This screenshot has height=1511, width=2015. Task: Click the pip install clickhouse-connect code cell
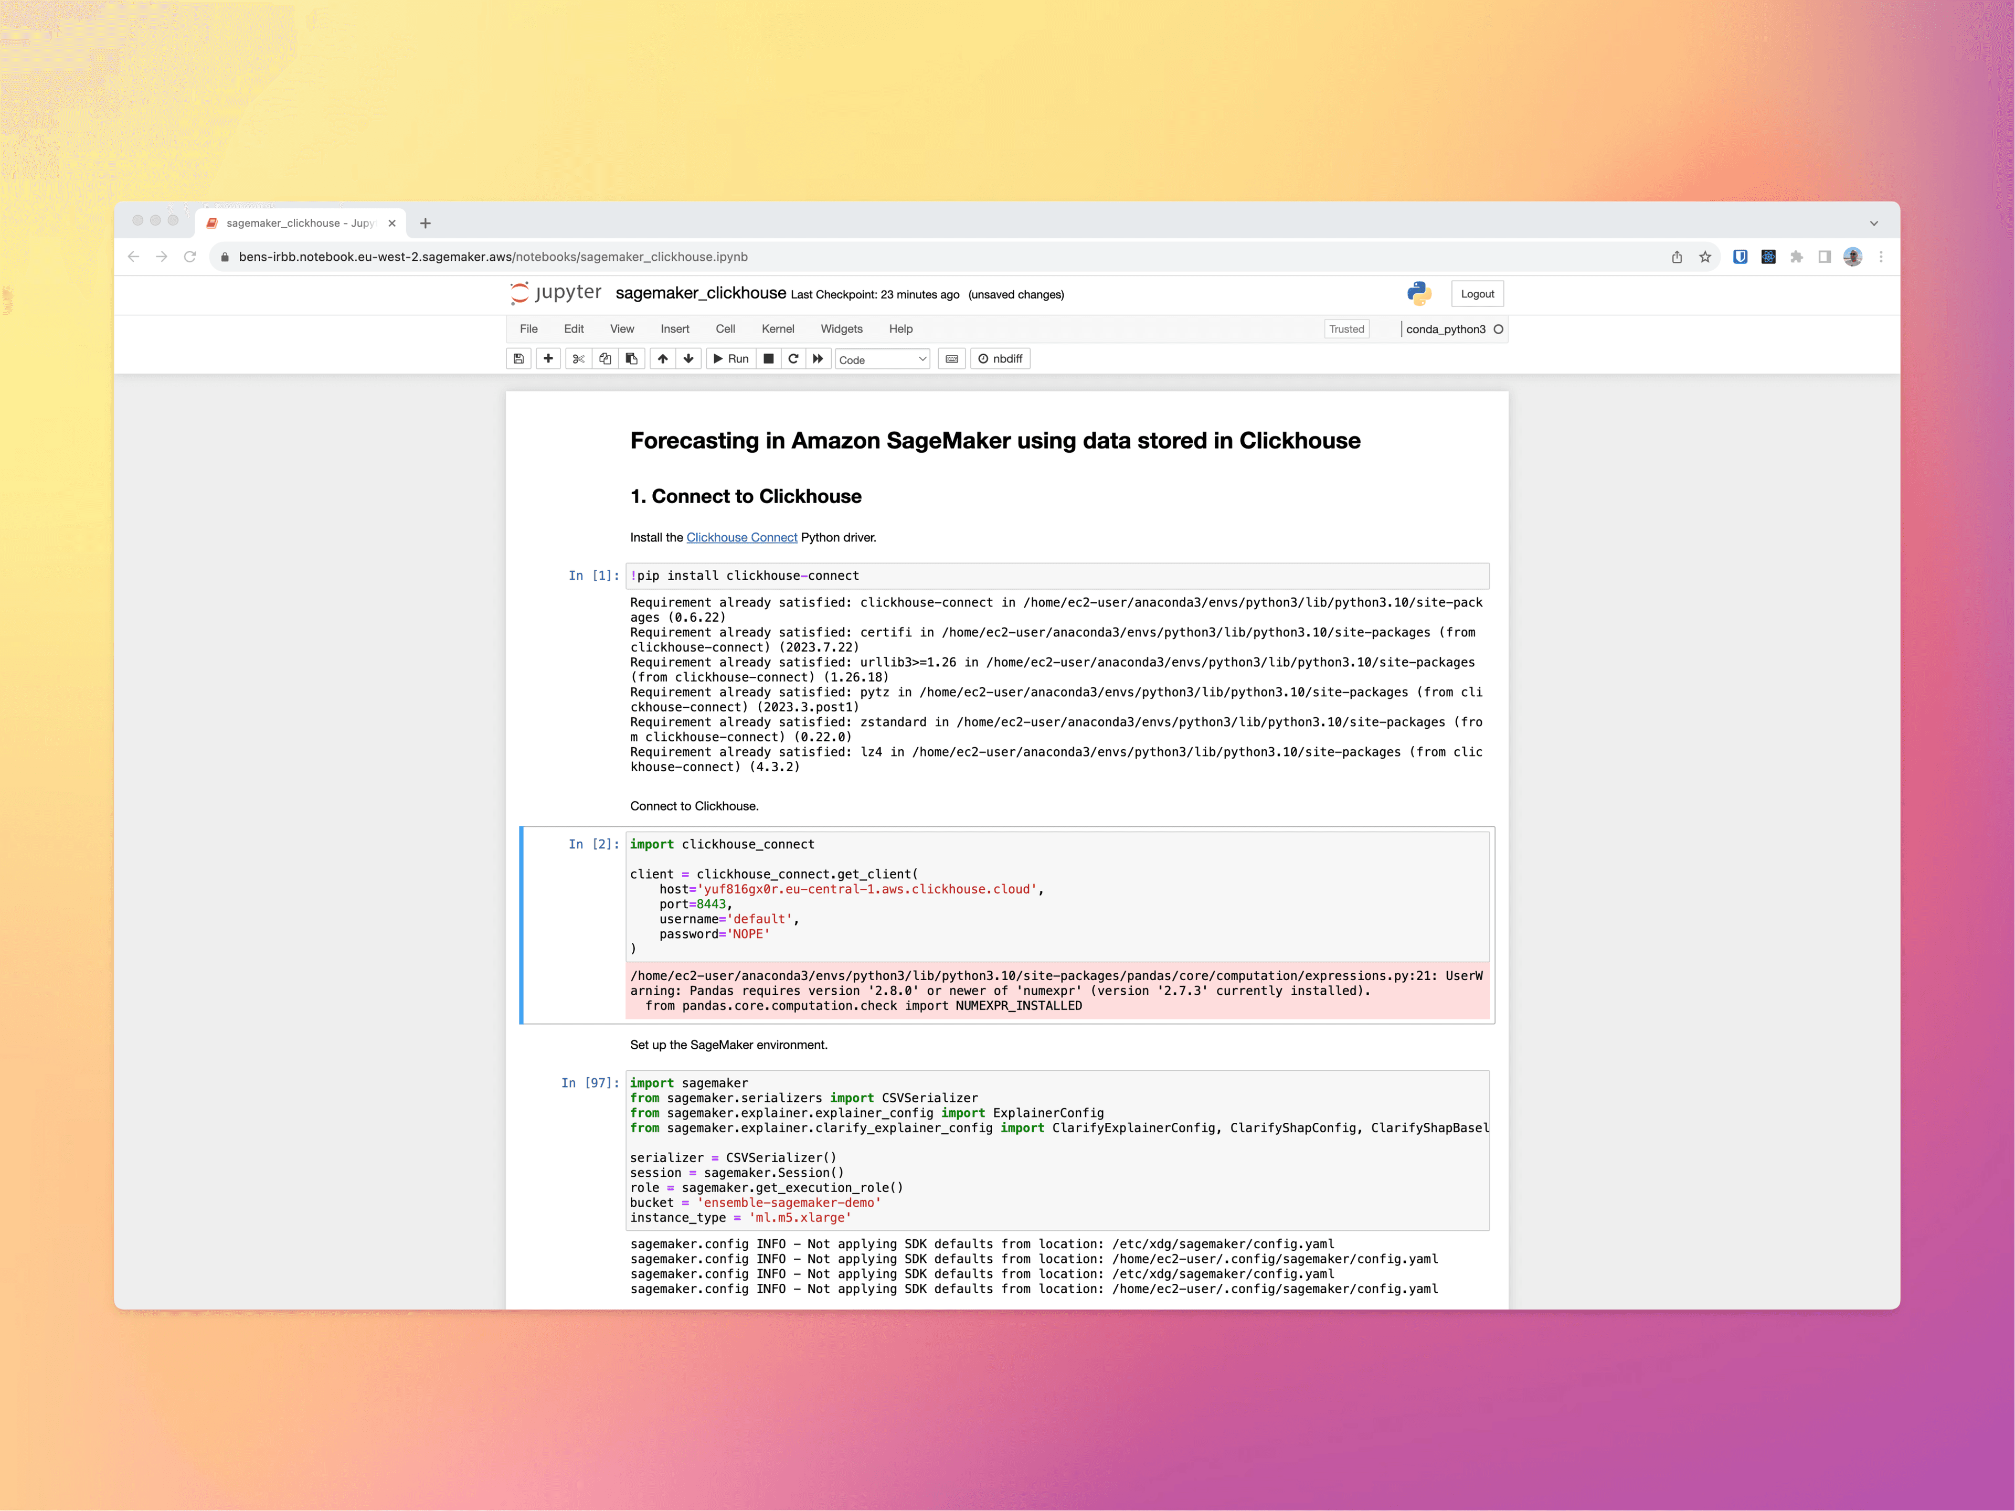click(x=1057, y=576)
